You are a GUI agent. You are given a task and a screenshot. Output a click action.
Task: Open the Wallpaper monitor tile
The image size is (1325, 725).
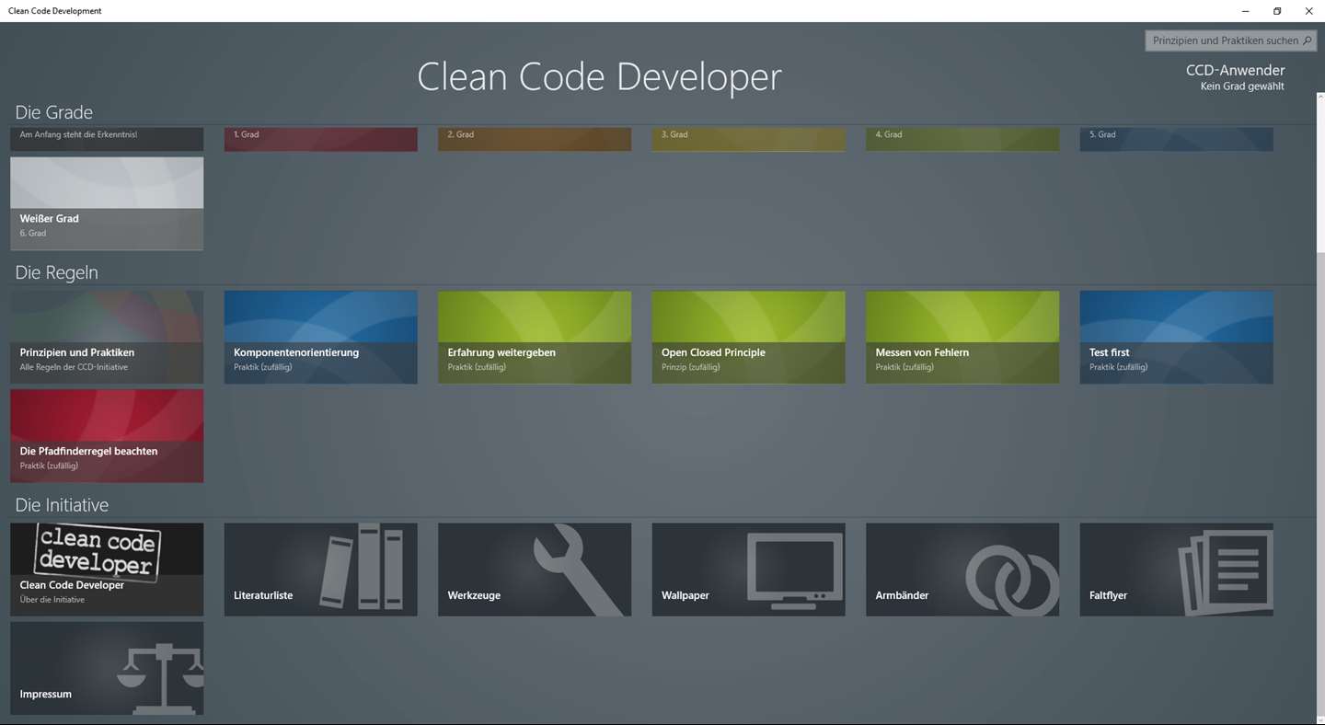[x=748, y=570]
